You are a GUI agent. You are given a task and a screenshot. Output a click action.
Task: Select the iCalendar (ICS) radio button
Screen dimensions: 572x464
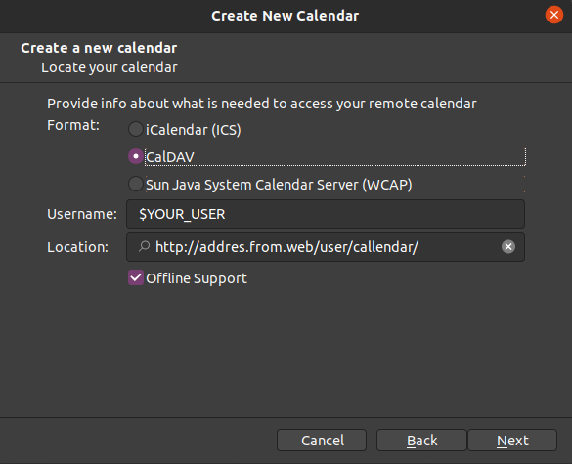click(x=135, y=129)
